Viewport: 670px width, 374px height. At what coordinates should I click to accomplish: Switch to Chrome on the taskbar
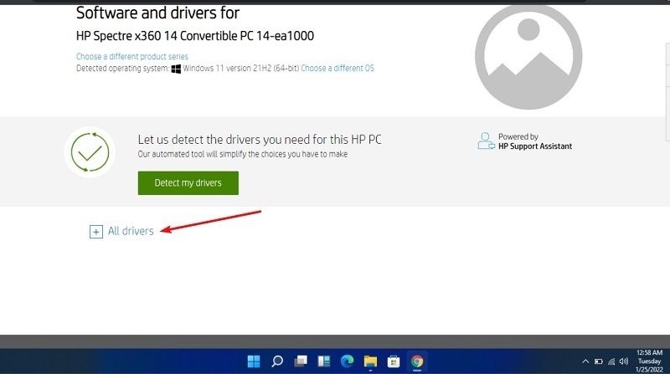417,361
